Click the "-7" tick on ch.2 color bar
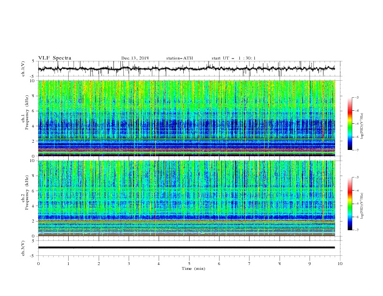 pyautogui.click(x=357, y=230)
